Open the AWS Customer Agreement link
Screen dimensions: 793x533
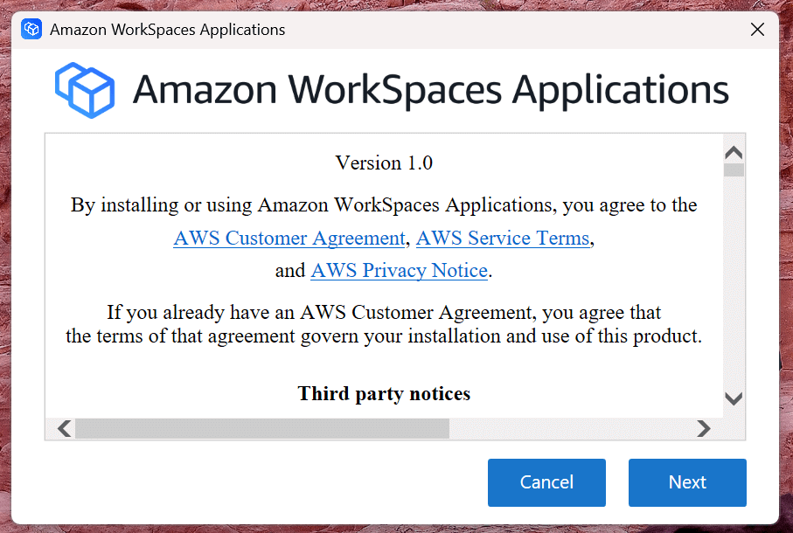coord(289,238)
